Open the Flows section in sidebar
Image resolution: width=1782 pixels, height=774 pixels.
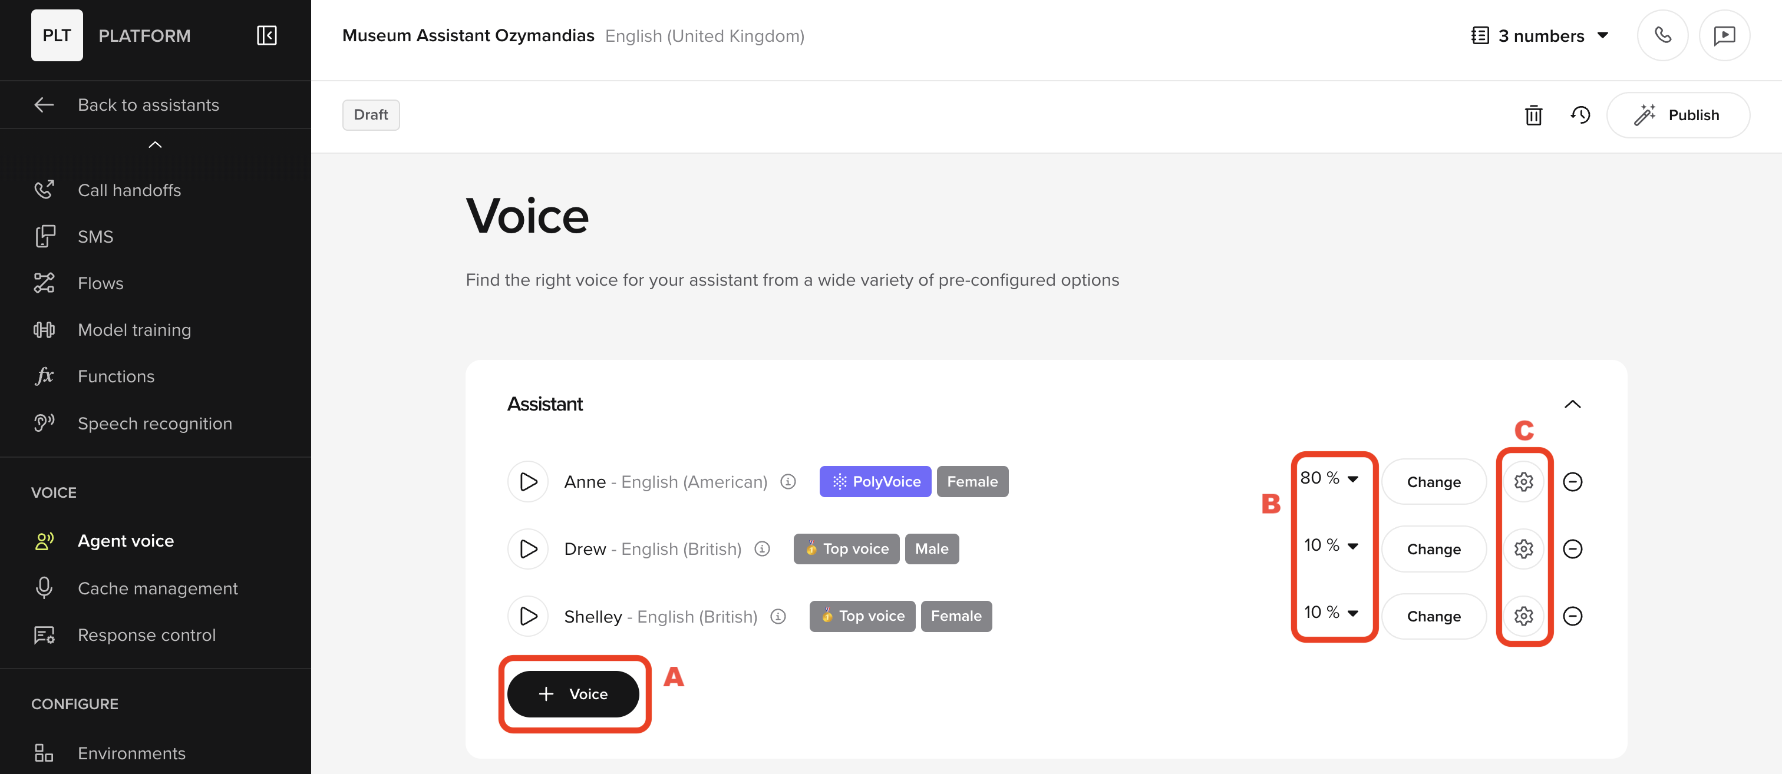click(100, 283)
